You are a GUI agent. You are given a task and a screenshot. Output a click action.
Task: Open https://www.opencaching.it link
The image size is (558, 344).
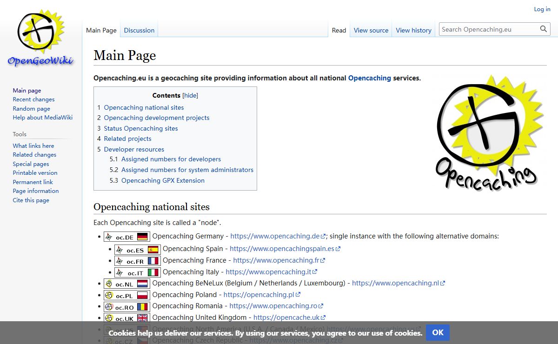(x=272, y=272)
